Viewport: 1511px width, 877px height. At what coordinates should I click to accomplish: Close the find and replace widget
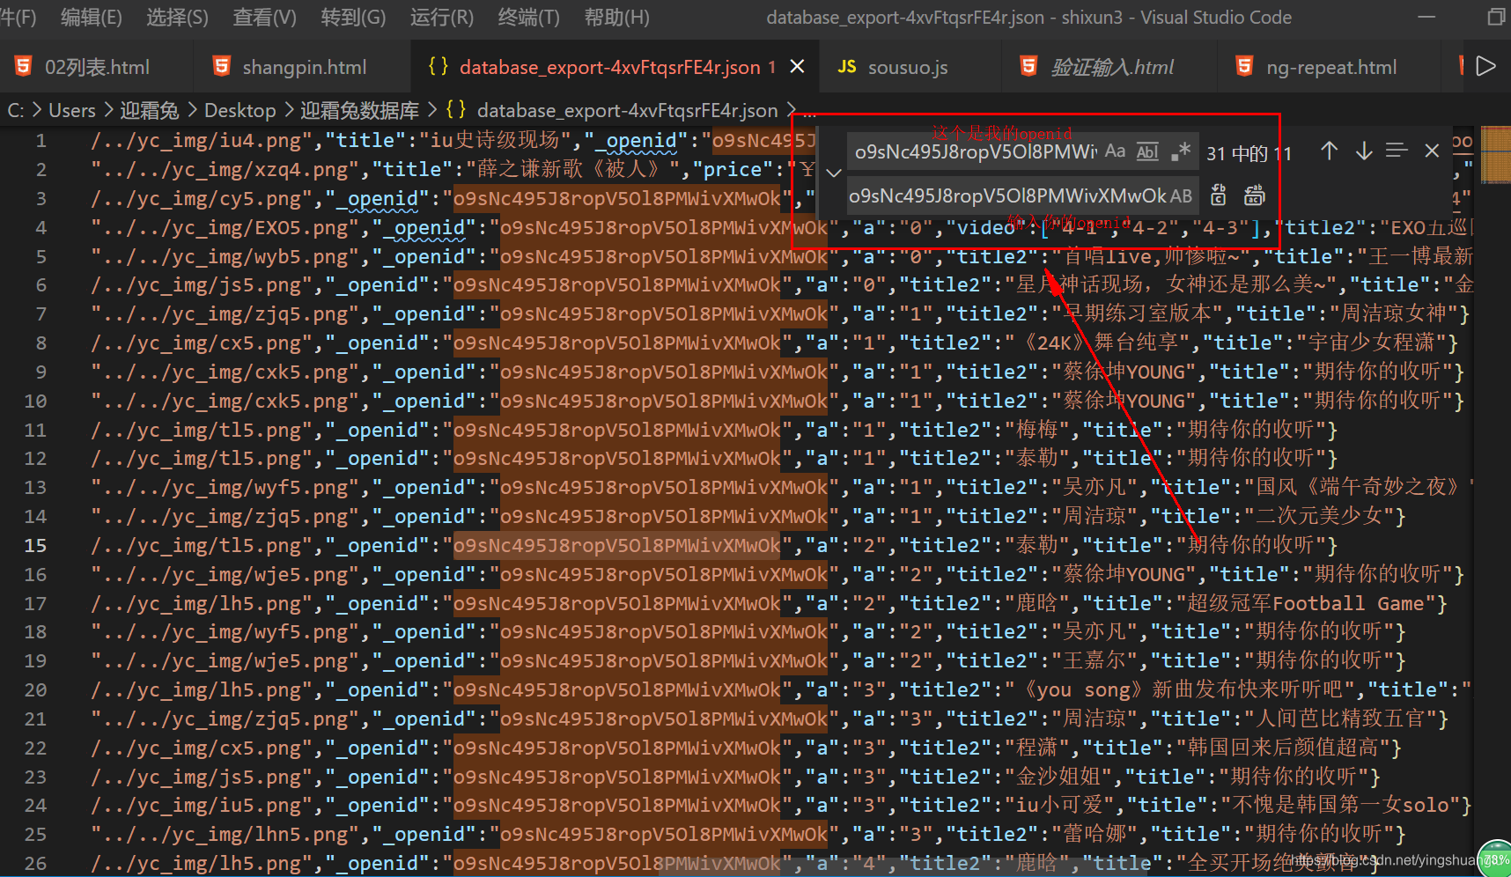[x=1432, y=151]
